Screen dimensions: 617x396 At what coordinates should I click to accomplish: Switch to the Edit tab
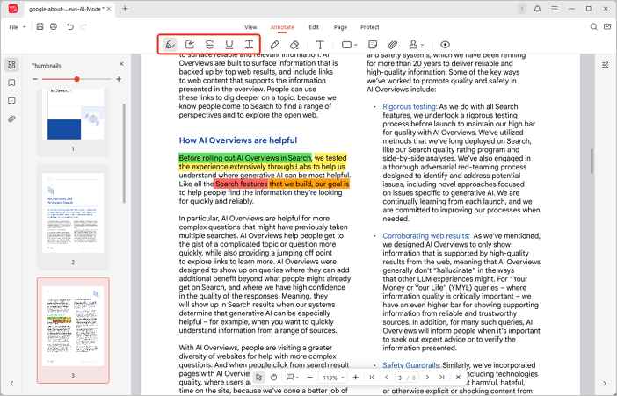[314, 27]
